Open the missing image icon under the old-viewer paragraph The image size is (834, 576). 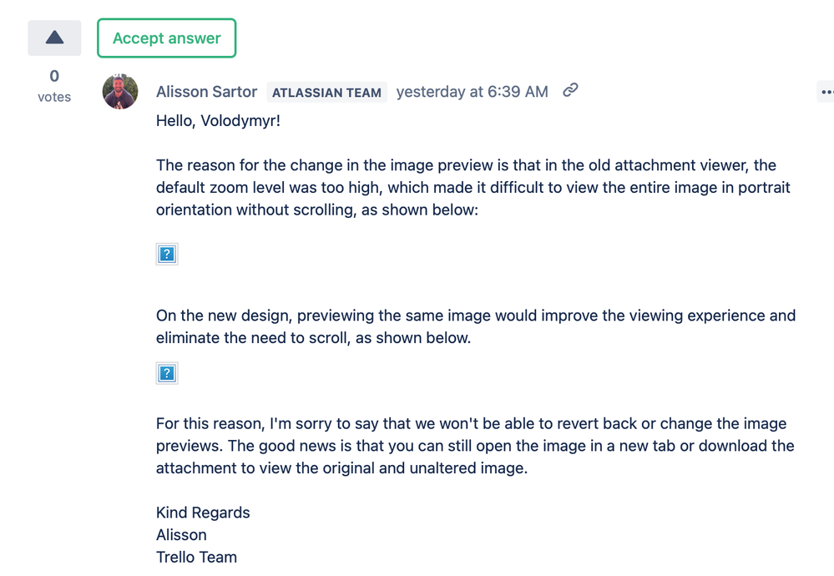166,254
